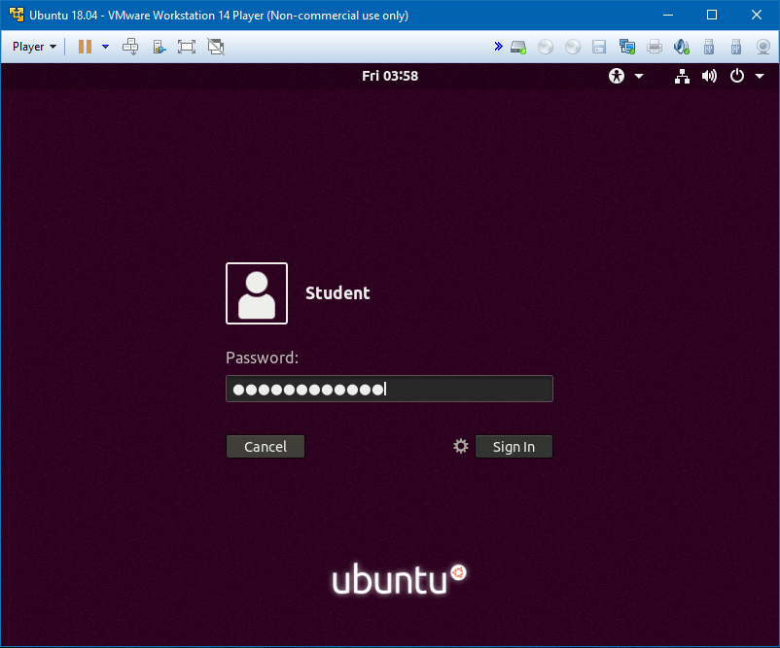Screen dimensions: 780x648
Task: Click the power icon in top bar
Action: (737, 76)
